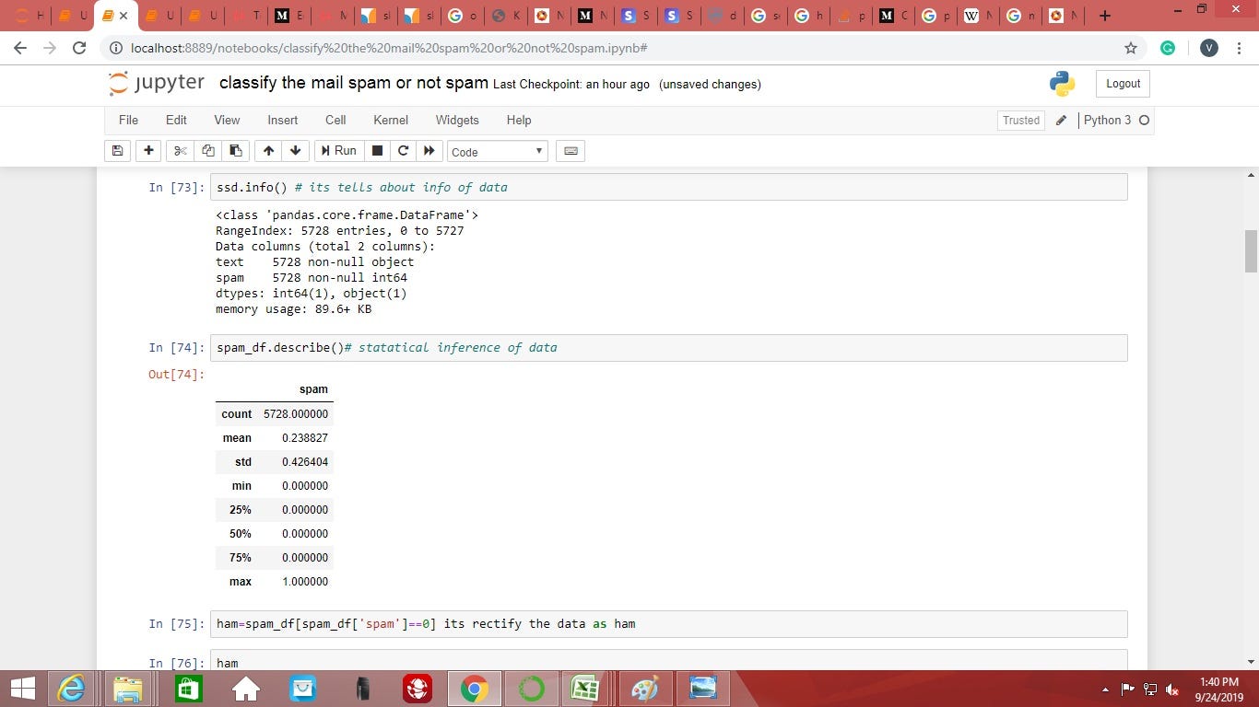Screen dimensions: 1259x707
Task: Open the cell type dropdown showing Code
Action: 497,151
